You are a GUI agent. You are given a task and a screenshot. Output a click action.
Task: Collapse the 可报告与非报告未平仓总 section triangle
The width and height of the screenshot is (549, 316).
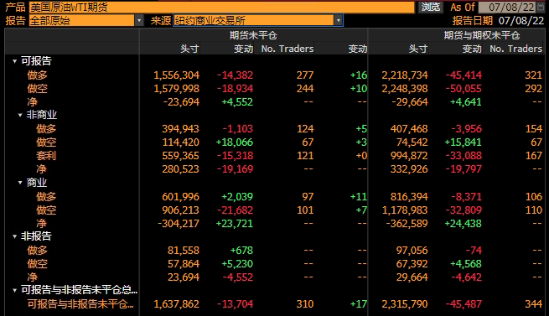pyautogui.click(x=14, y=290)
